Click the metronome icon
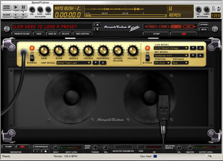Screen dimensions: 223x161 coord(213,9)
